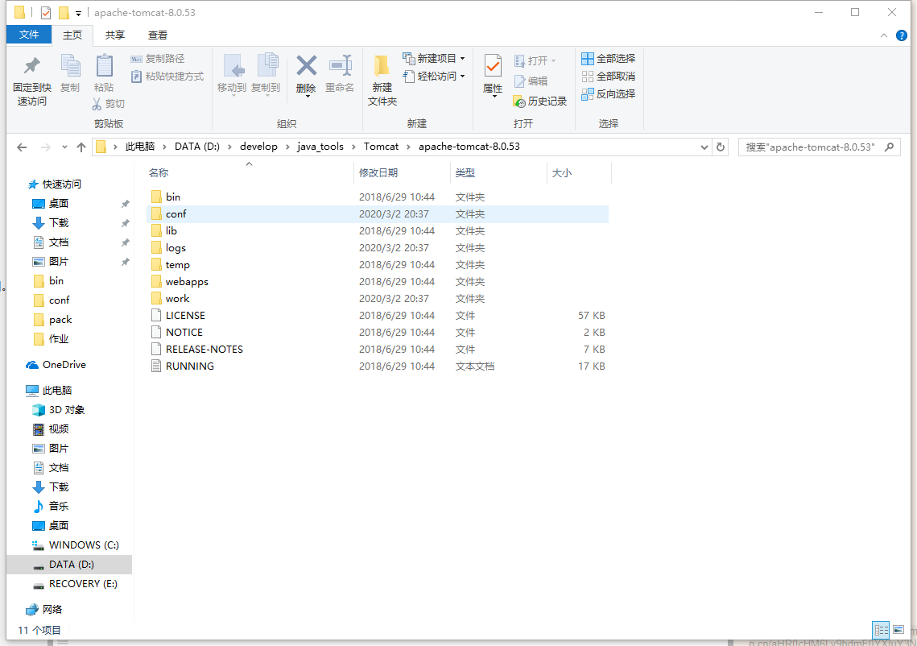Open 作业 folder in Quick access
Screen dimensions: 917x646
coord(51,339)
